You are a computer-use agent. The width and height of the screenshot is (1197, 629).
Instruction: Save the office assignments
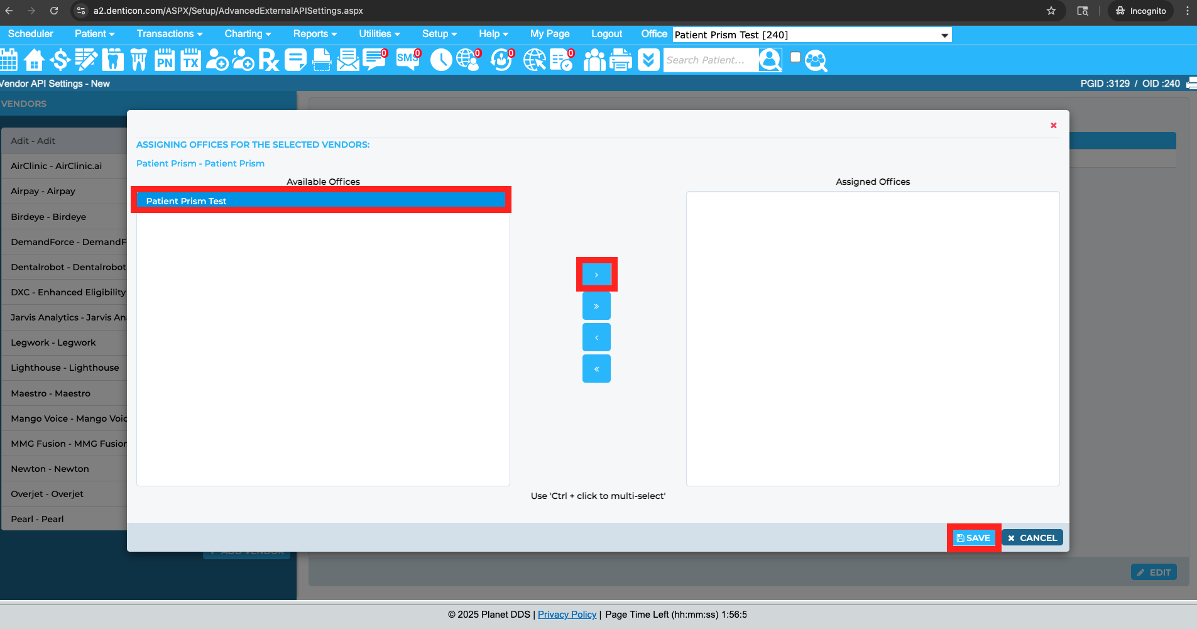click(973, 538)
